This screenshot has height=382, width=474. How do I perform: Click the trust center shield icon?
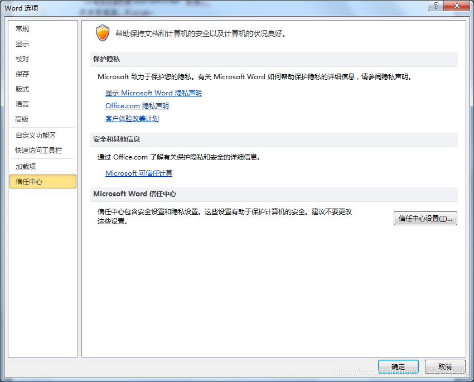tap(103, 33)
